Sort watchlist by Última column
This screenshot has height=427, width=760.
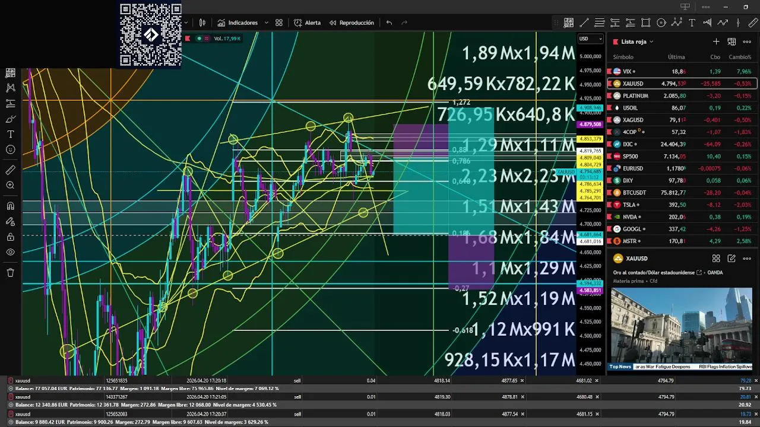676,57
